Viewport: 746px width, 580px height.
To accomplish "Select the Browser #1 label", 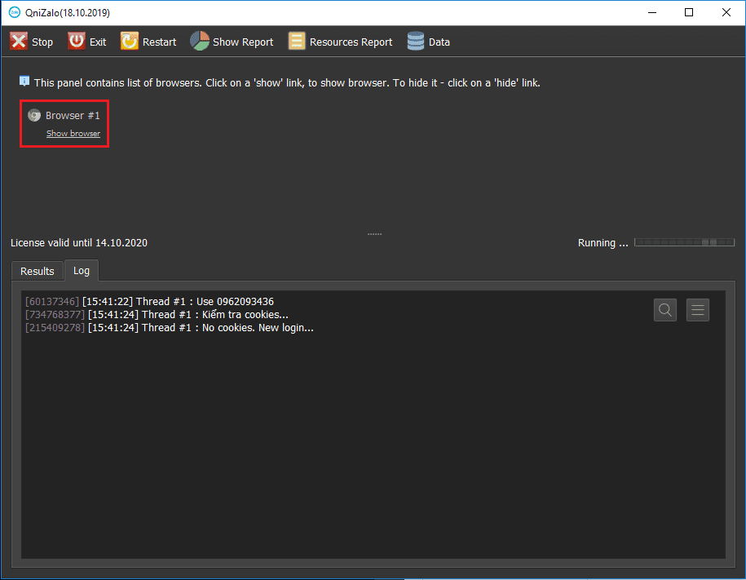I will pos(73,116).
